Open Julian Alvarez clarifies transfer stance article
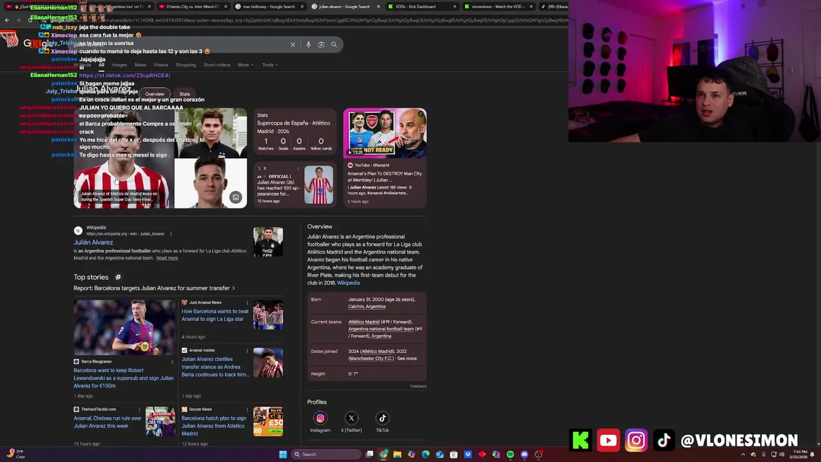 [215, 367]
